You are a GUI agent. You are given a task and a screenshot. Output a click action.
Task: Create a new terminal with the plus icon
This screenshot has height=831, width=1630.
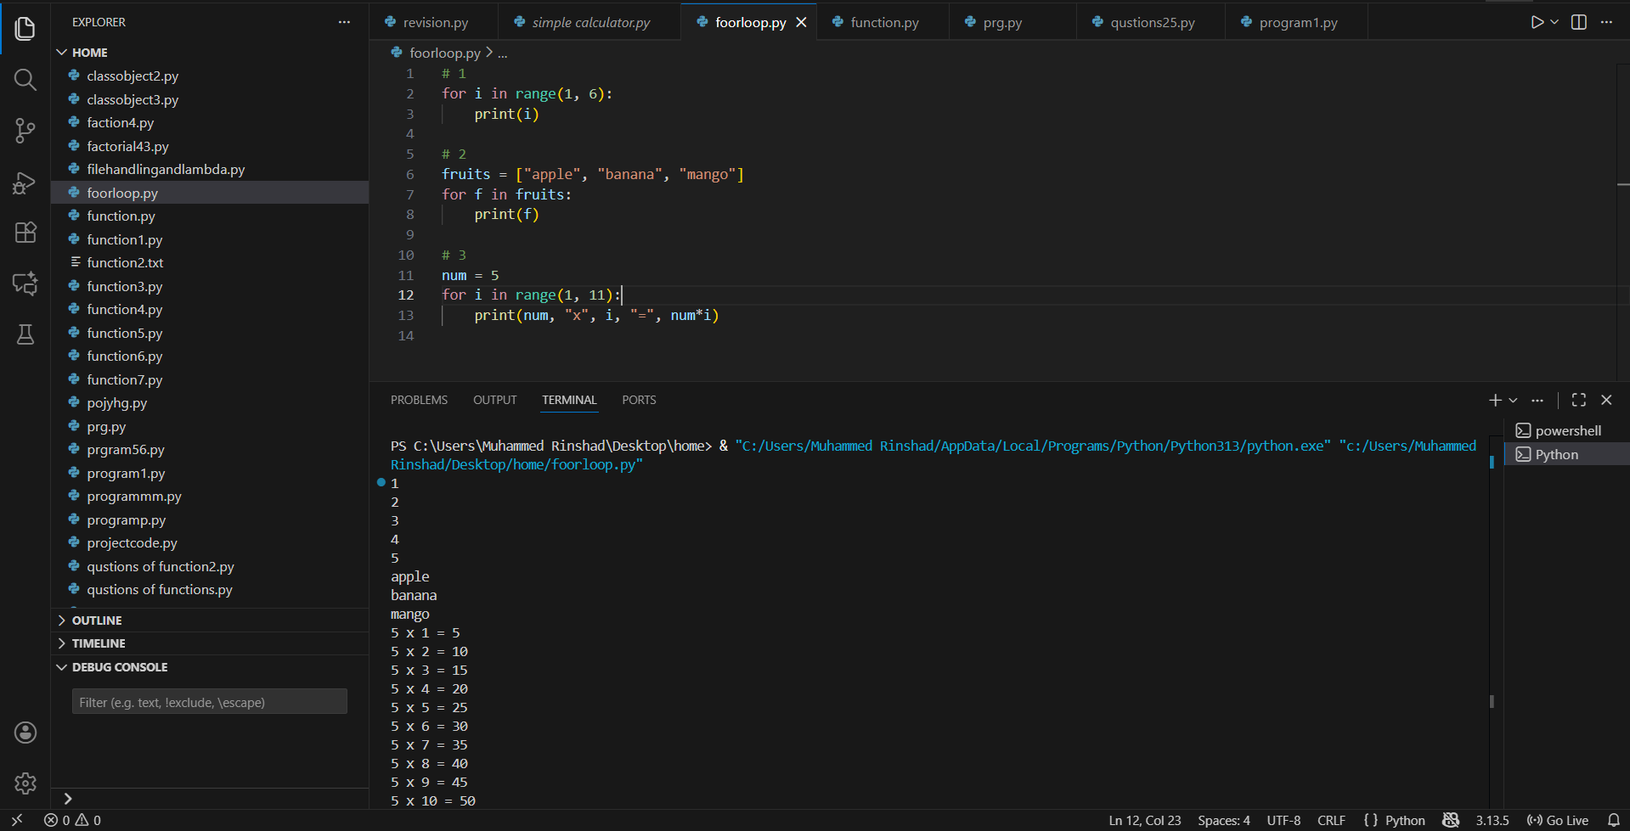(1495, 399)
